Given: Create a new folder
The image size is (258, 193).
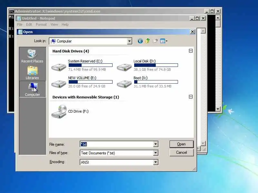Looking at the screenshot, I should pos(155,41).
